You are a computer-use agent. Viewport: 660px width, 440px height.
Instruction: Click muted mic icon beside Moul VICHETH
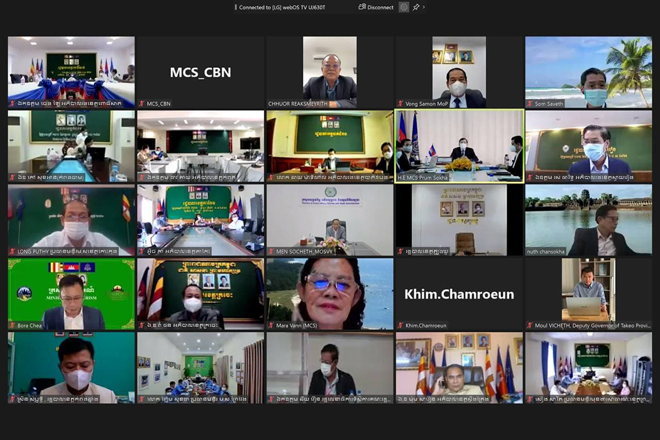529,326
